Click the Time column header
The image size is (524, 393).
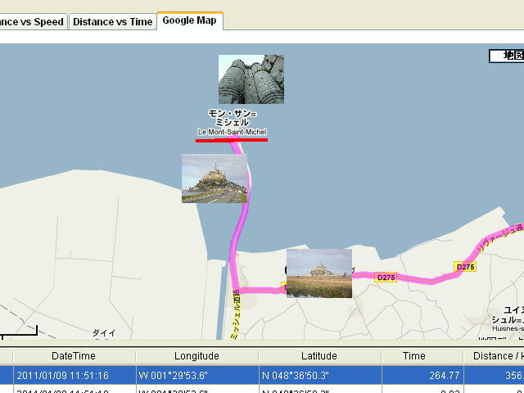[x=414, y=356]
